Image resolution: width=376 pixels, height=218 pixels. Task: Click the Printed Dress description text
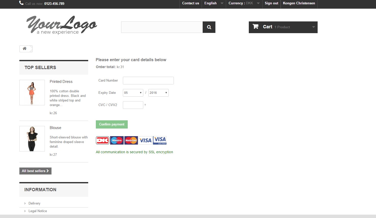click(x=68, y=98)
